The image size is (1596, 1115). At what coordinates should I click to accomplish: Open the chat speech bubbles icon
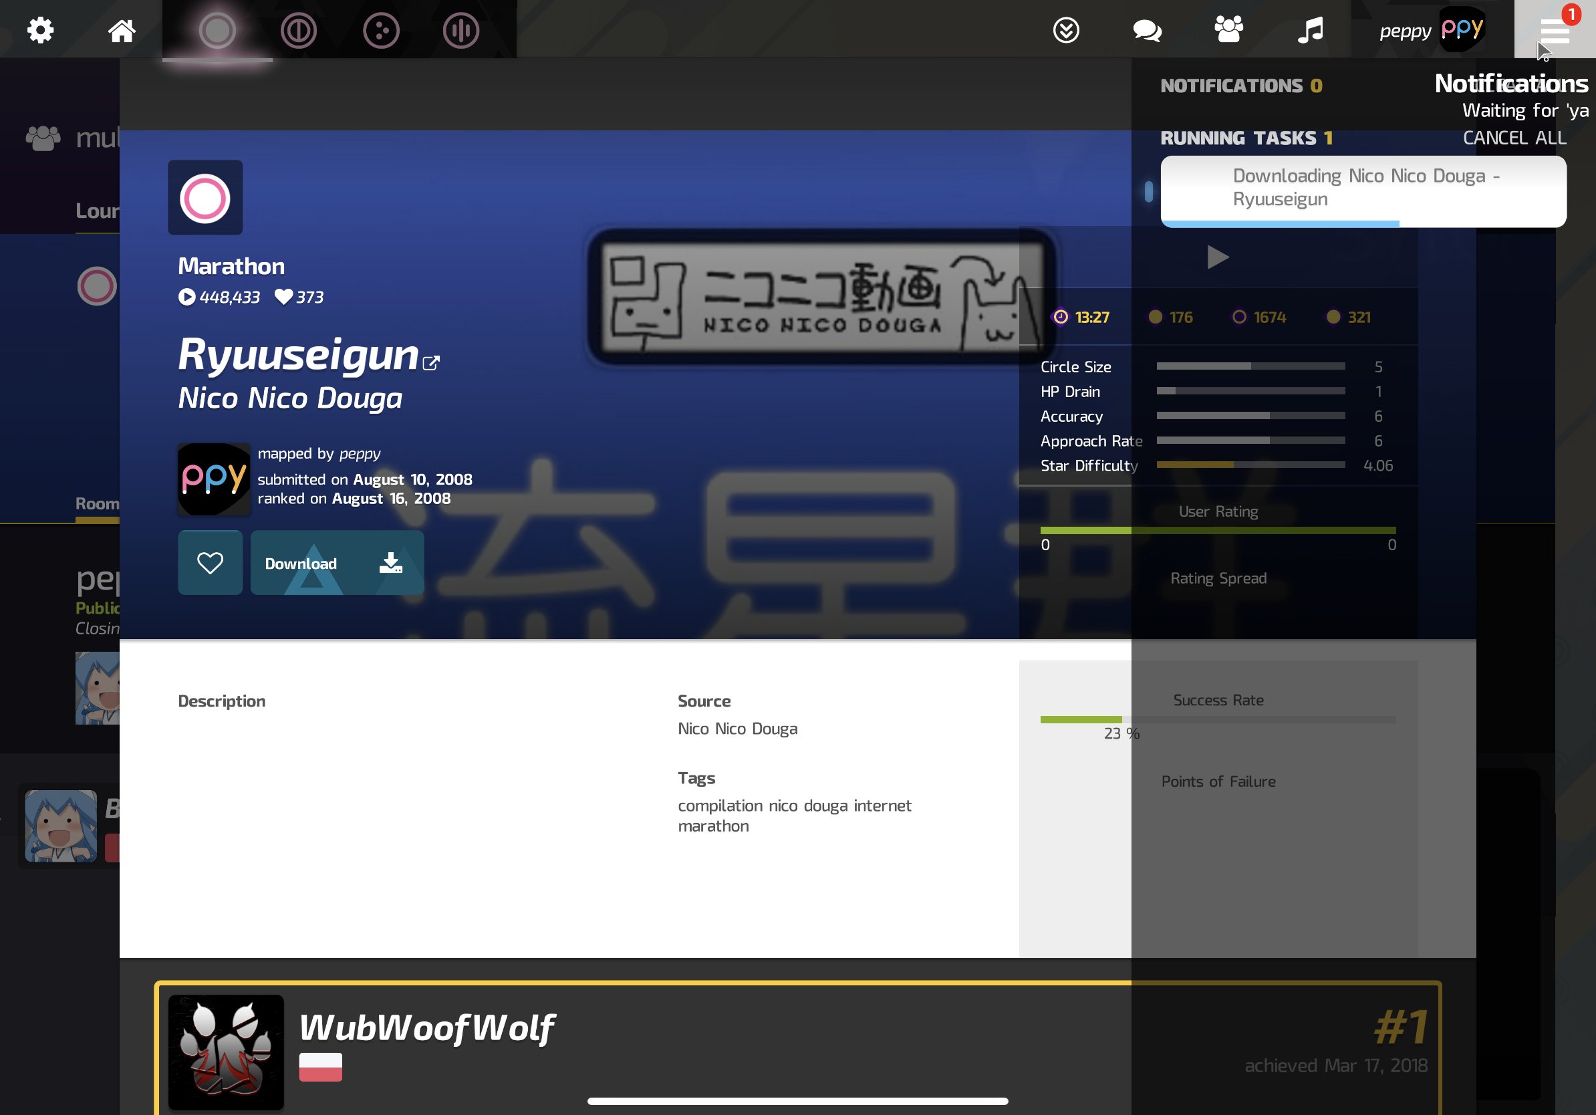click(x=1147, y=30)
